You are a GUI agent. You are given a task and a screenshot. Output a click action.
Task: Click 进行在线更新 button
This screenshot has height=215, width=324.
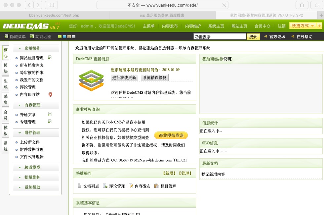(124, 78)
